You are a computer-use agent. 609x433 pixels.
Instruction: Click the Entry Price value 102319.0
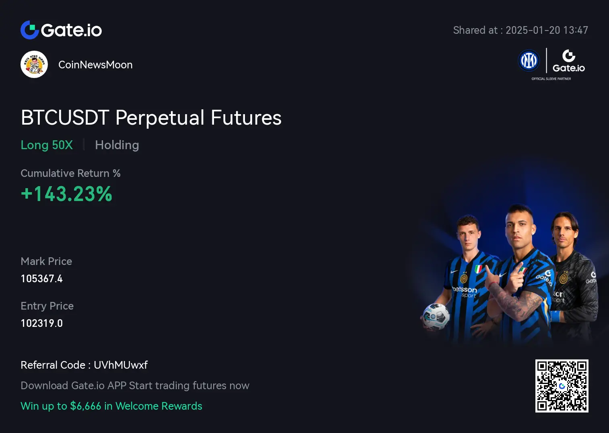tap(42, 323)
